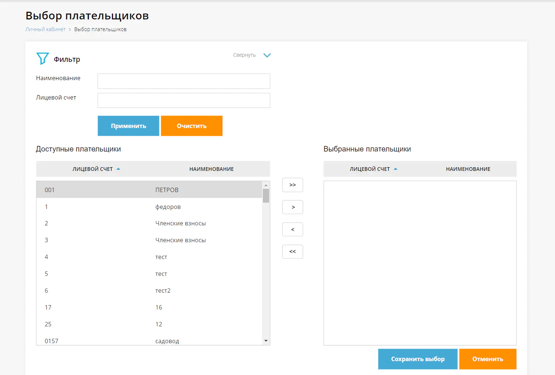
Task: Click the Свернуть collapse link
Action: point(244,55)
